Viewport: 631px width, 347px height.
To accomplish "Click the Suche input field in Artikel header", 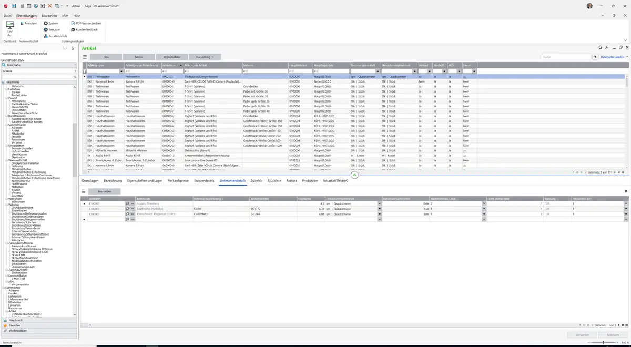I will pyautogui.click(x=566, y=57).
